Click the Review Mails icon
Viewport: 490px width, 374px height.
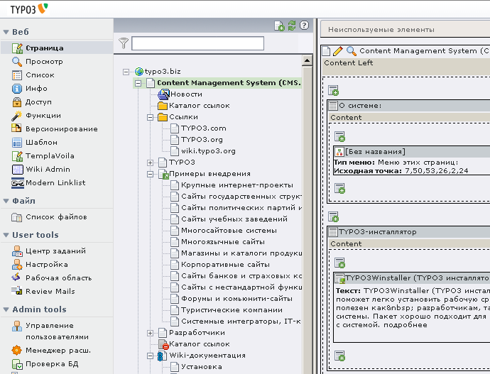(17, 291)
